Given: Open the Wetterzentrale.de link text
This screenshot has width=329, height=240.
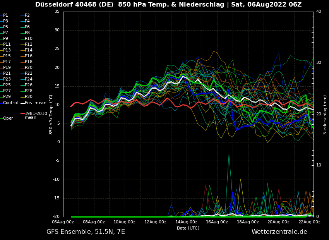Looking at the screenshot, I should (279, 232).
